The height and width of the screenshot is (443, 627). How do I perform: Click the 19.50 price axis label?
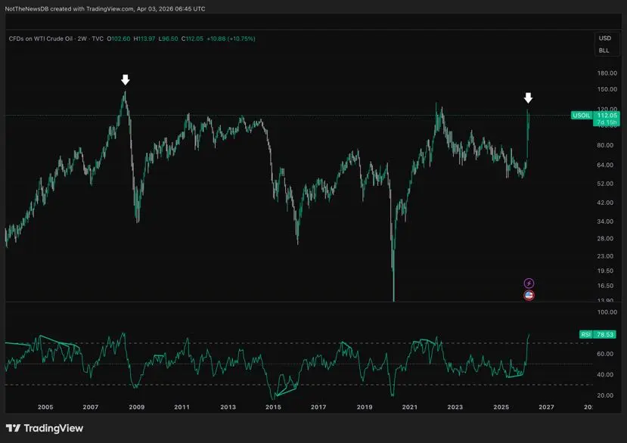(x=605, y=271)
